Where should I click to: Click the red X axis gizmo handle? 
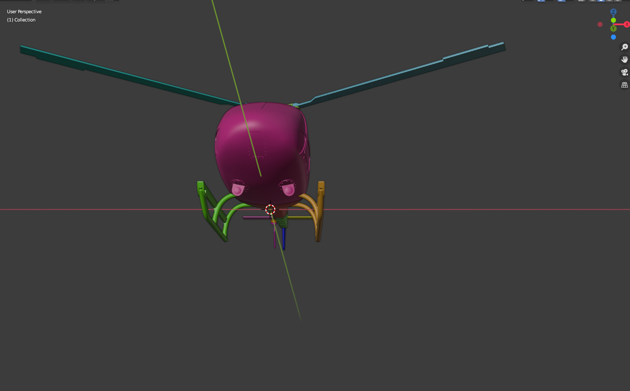tap(627, 24)
